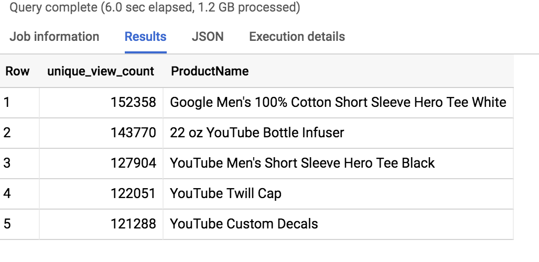
Task: Click row number 1 cell
Action: click(x=7, y=102)
